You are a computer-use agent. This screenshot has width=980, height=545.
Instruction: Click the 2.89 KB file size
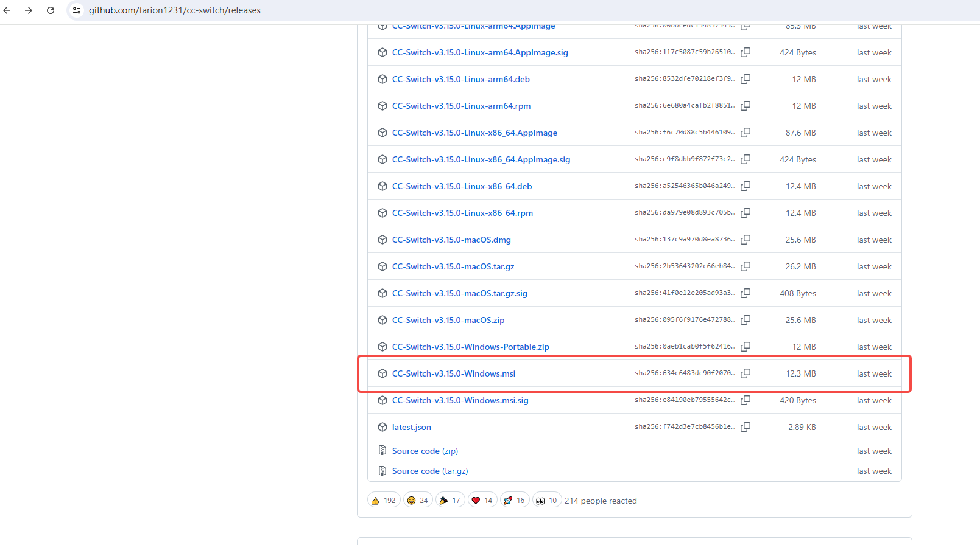pos(802,427)
